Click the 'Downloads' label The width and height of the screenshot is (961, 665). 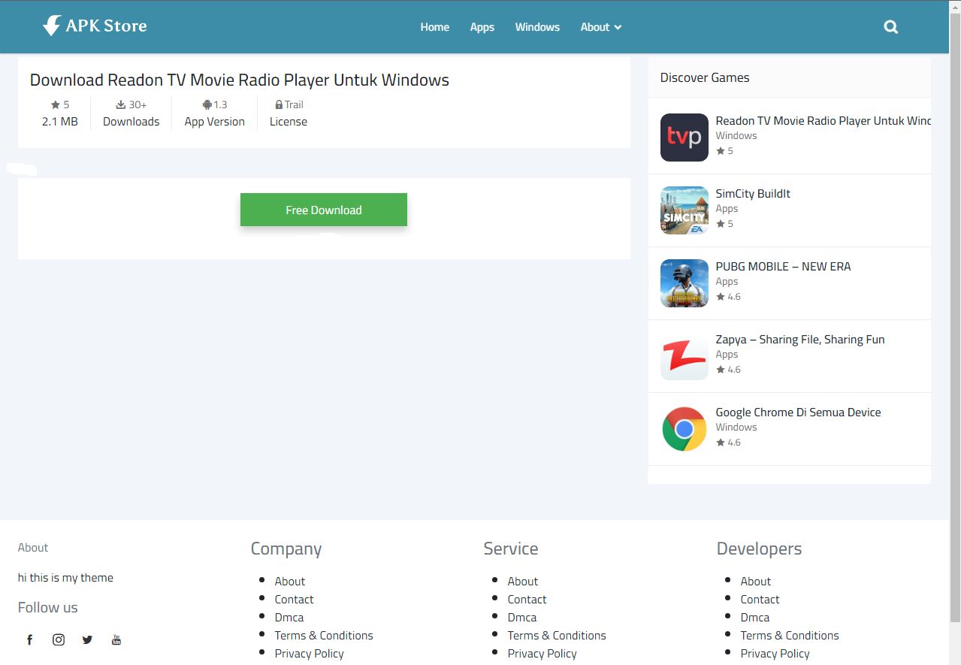[x=131, y=122]
